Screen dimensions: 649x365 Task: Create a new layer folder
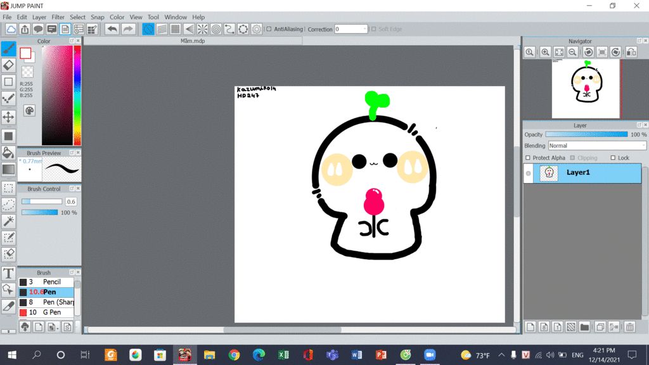pos(584,327)
